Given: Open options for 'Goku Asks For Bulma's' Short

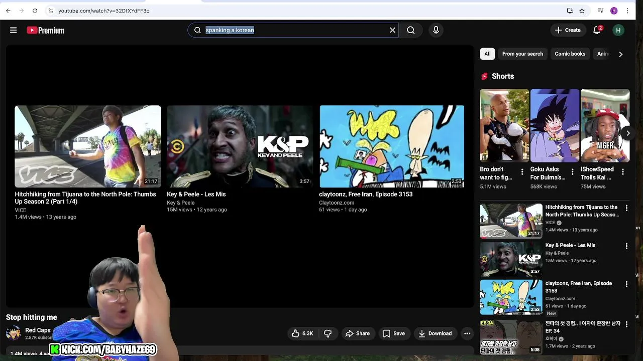Looking at the screenshot, I should [572, 172].
